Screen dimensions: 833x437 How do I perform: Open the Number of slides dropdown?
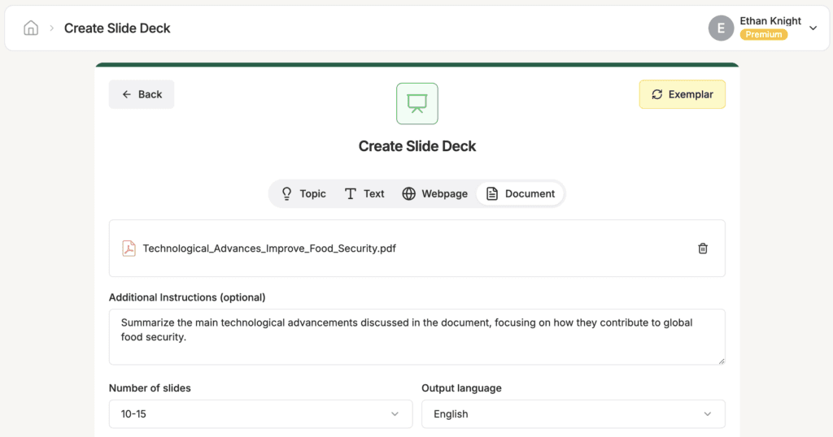coord(260,413)
